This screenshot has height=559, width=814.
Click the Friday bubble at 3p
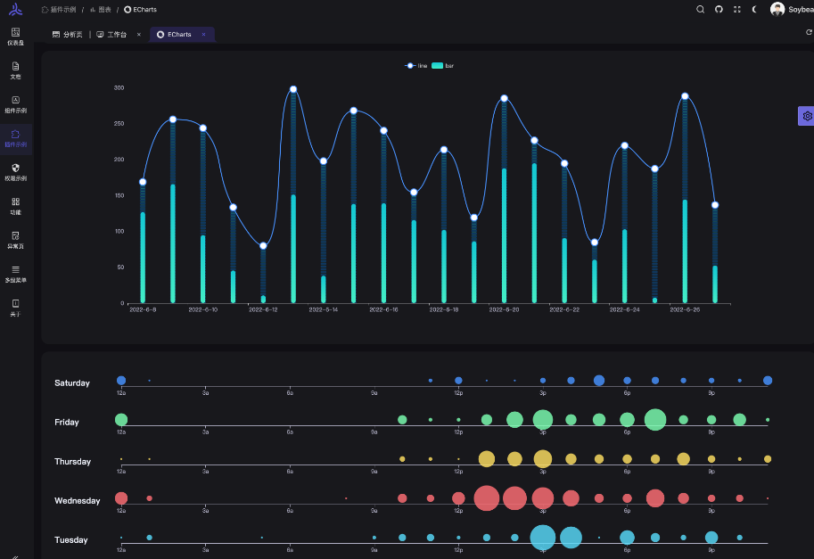[x=542, y=419]
